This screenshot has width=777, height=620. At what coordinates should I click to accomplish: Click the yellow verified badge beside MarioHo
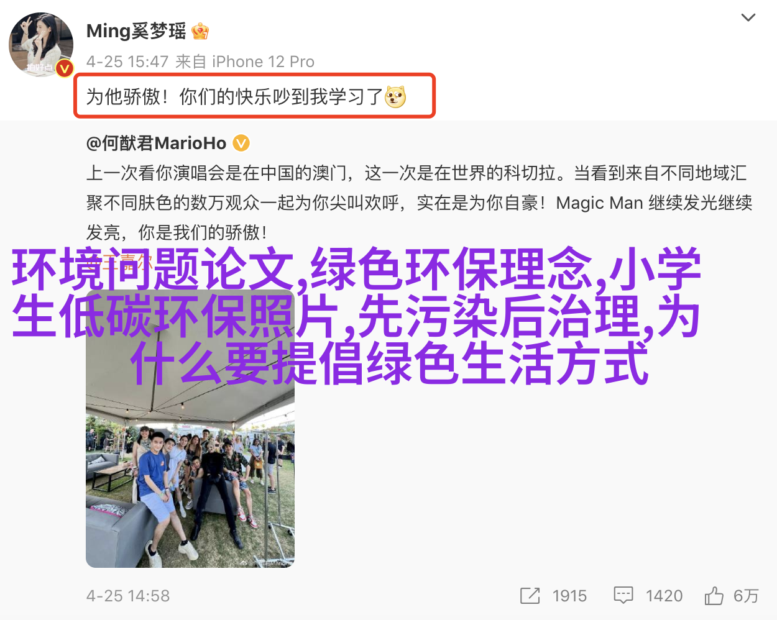coord(241,144)
